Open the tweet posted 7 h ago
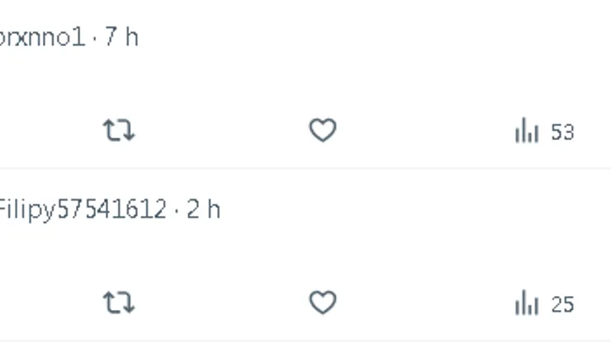The image size is (611, 343). pos(330,78)
